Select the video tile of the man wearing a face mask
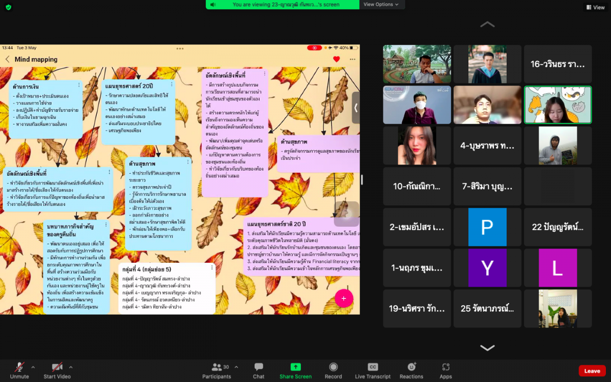Screen dimensions: 611x382 pyautogui.click(x=417, y=105)
